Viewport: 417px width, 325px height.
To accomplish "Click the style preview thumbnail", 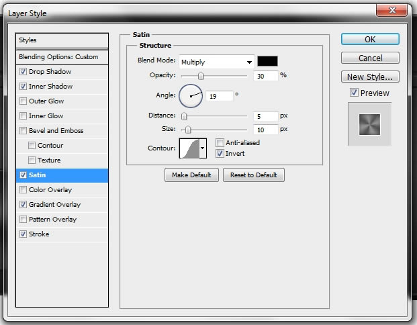I will [370, 124].
